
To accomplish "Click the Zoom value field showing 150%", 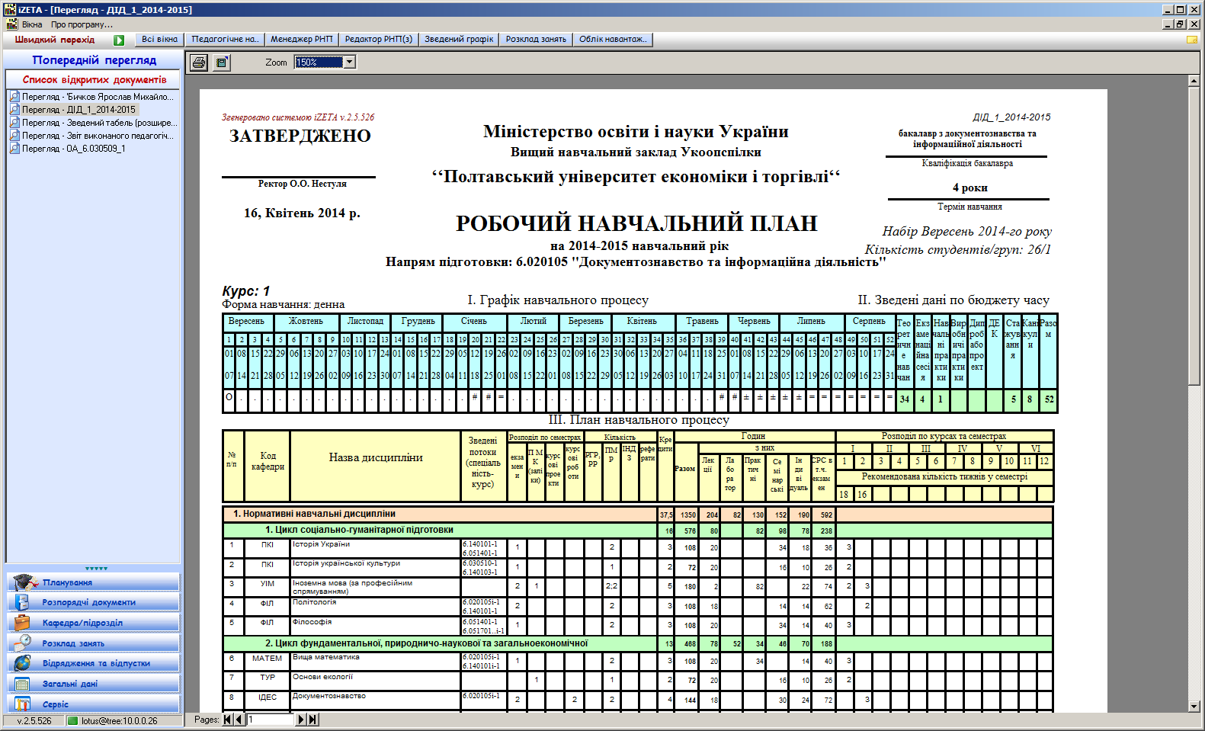I will click(x=319, y=63).
